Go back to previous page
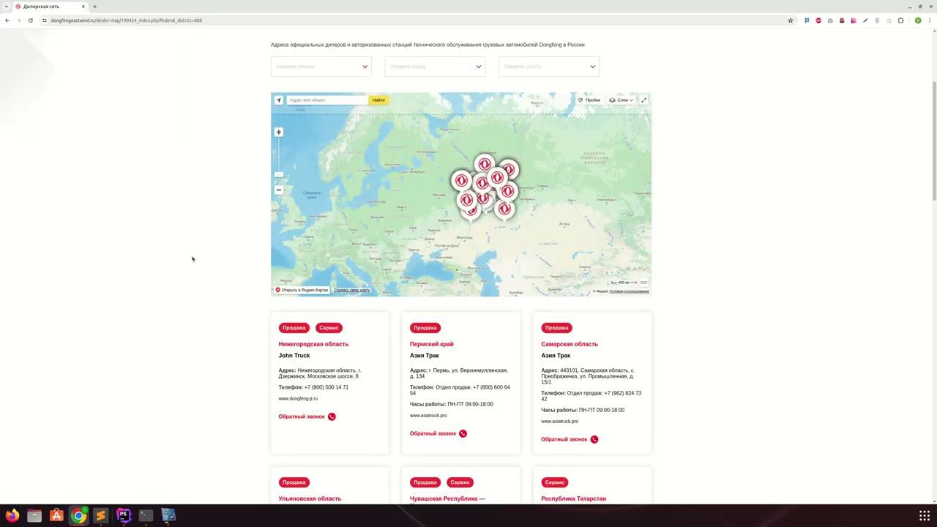937x527 pixels. [x=7, y=20]
